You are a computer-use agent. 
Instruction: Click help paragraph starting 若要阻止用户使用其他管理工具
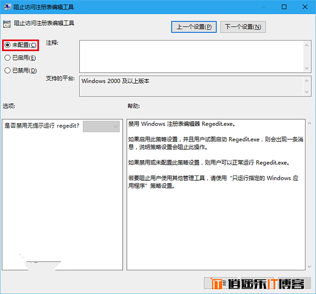(213, 182)
